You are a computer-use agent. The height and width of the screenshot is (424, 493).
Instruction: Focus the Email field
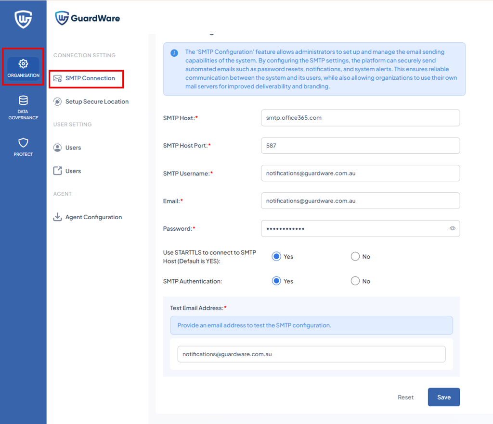(360, 201)
